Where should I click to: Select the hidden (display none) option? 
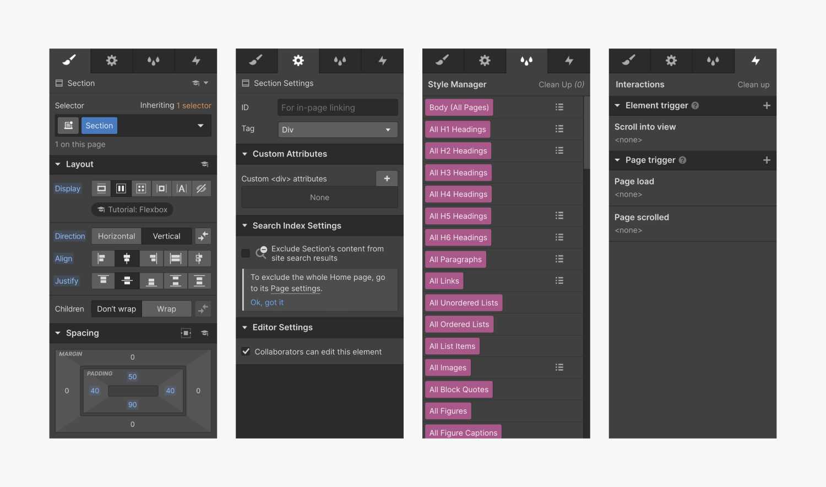pyautogui.click(x=201, y=188)
